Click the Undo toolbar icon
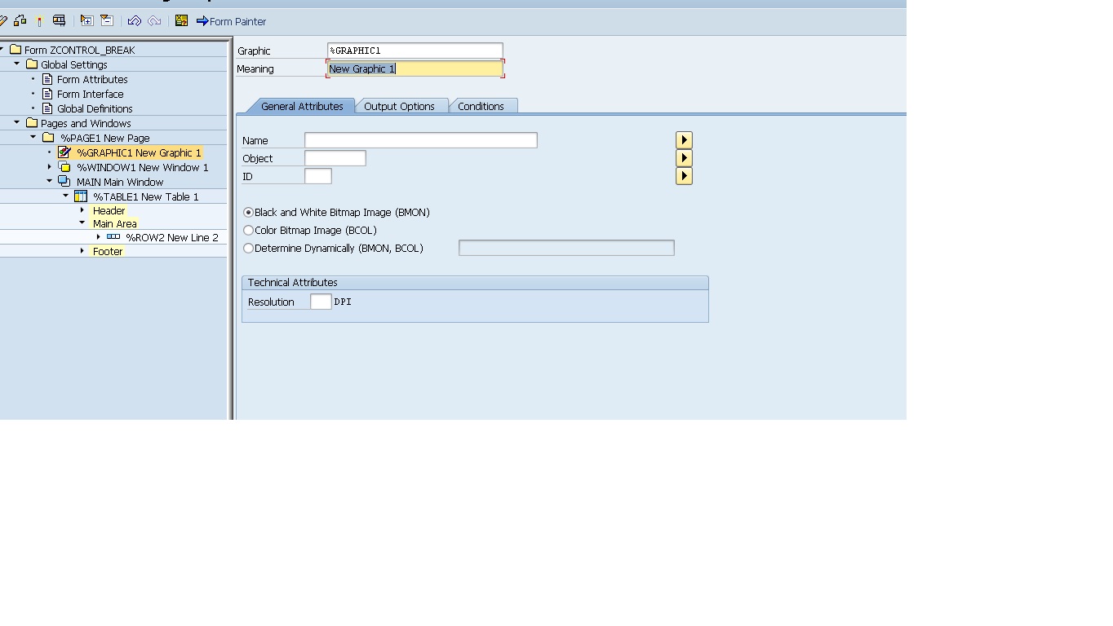Image resolution: width=1113 pixels, height=626 pixels. click(x=133, y=21)
